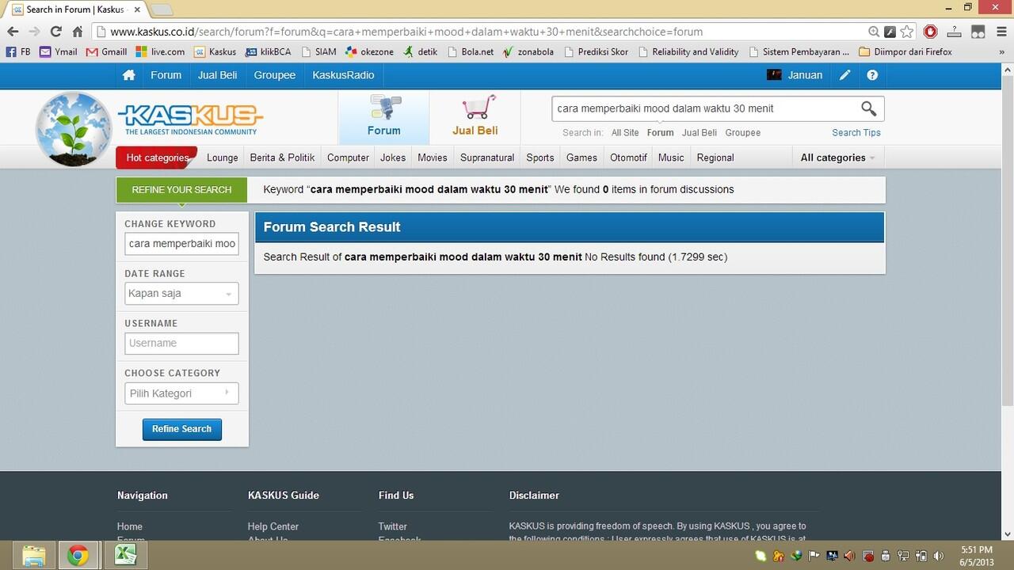Go to the Otomotif category
The width and height of the screenshot is (1014, 570).
(x=628, y=158)
